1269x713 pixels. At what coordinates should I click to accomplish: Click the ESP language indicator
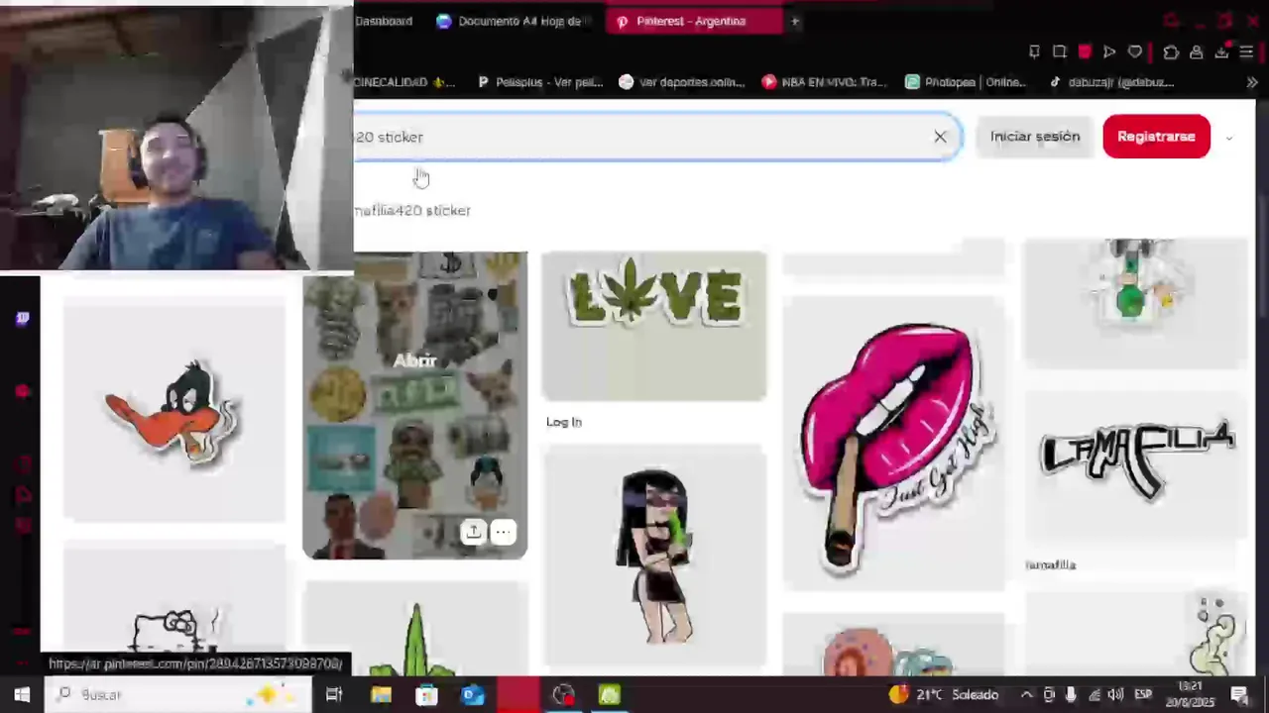[1142, 694]
